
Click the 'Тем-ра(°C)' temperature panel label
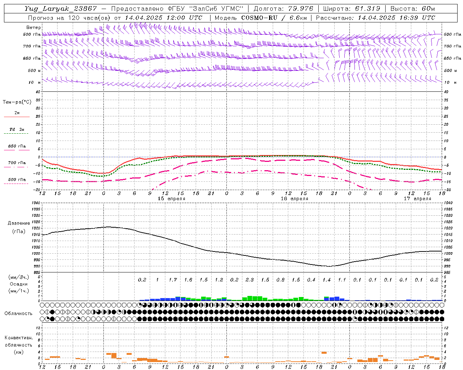click(x=17, y=102)
